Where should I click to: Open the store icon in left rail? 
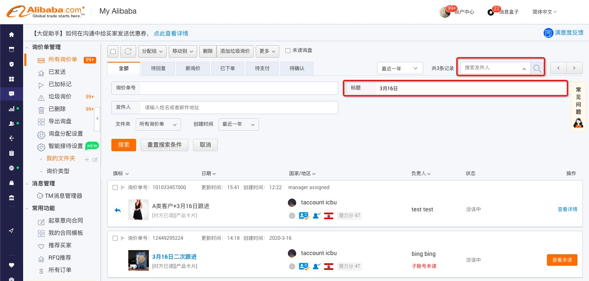click(12, 49)
